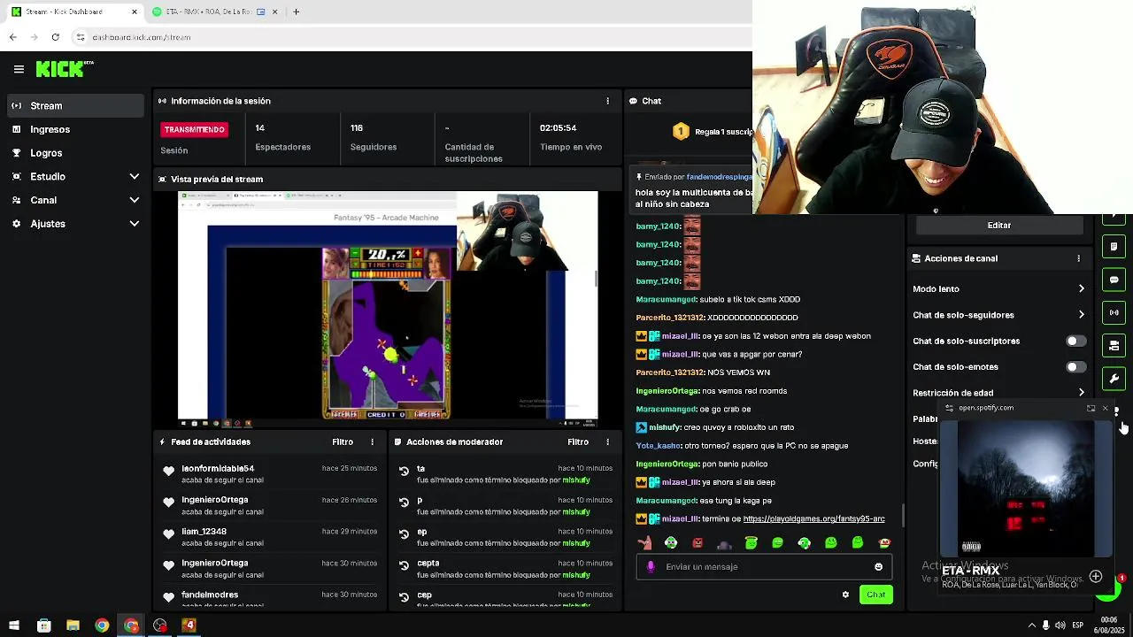Open Filtro in Feed de actividades
Image resolution: width=1133 pixels, height=637 pixels.
pyautogui.click(x=343, y=441)
